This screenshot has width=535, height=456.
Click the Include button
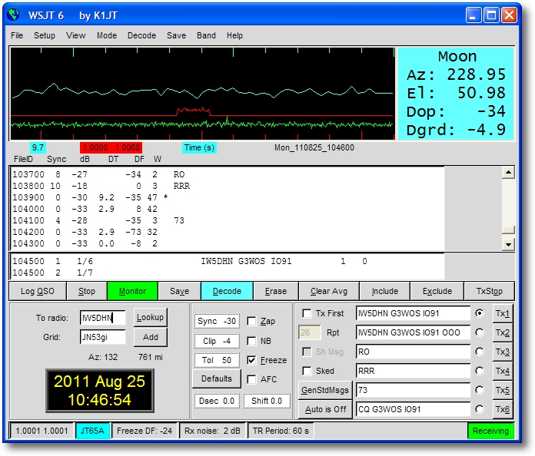[x=385, y=291]
